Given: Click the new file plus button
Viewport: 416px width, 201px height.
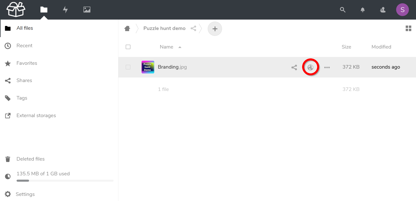Looking at the screenshot, I should (x=215, y=29).
